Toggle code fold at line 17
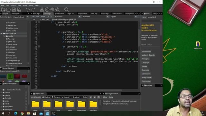 pyautogui.click(x=39, y=32)
